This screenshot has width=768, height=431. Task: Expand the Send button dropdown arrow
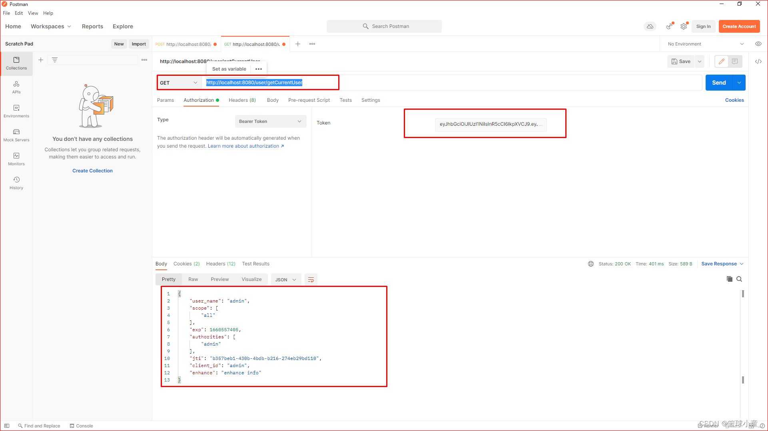[739, 83]
